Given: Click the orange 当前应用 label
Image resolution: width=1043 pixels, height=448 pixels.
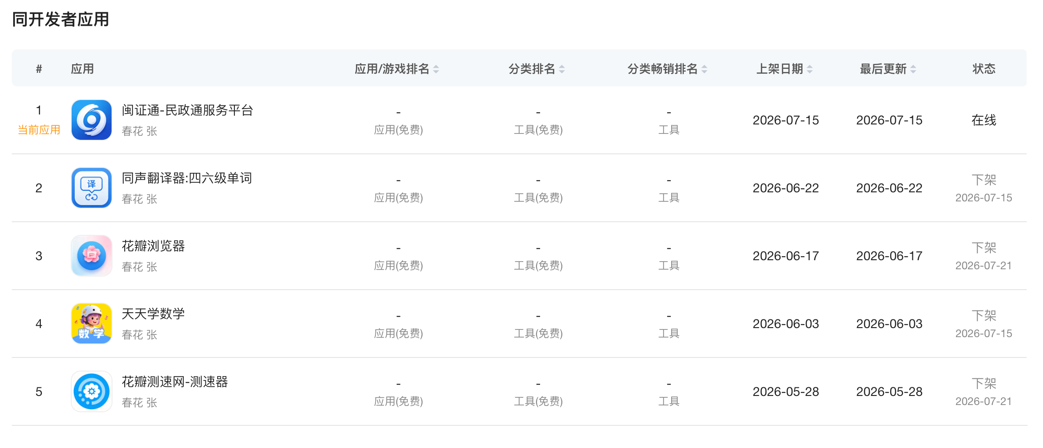Looking at the screenshot, I should tap(39, 130).
